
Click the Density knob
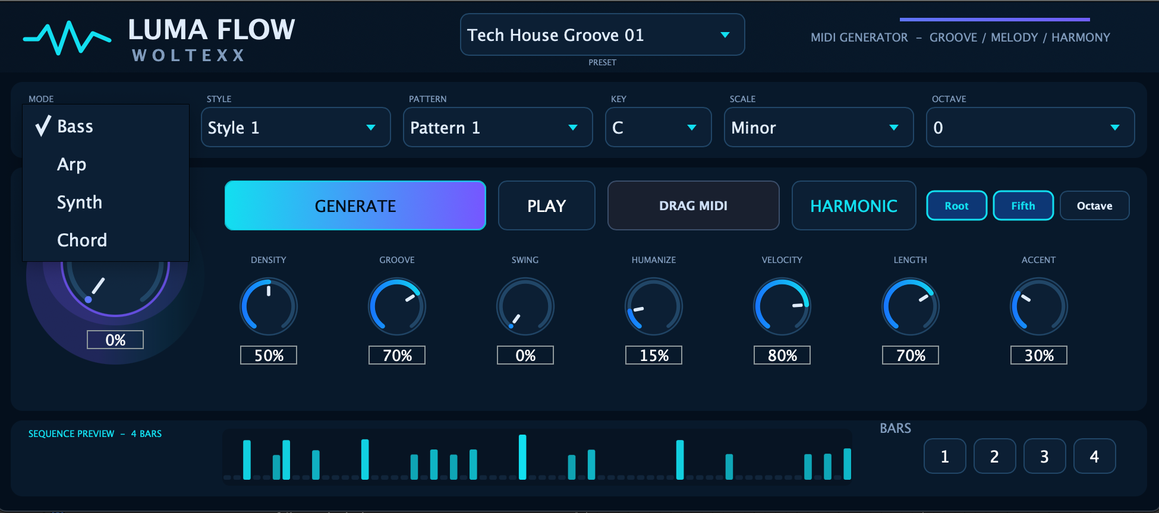269,307
